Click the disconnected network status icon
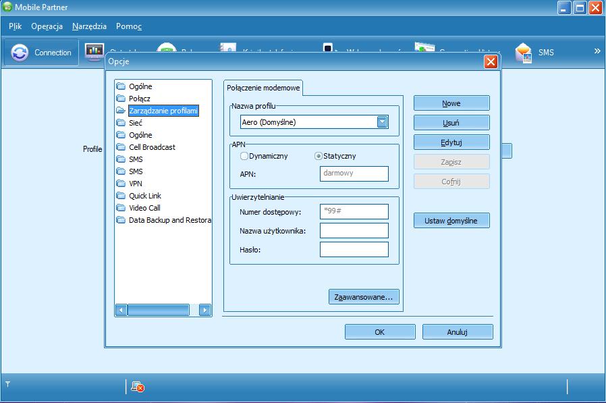The width and height of the screenshot is (606, 403). coord(138,387)
